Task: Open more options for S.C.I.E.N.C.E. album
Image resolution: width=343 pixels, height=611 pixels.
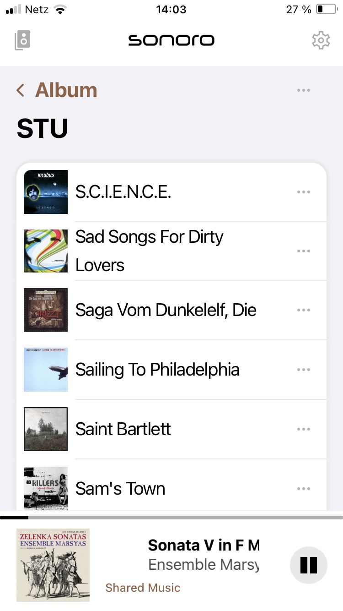Action: coord(304,192)
